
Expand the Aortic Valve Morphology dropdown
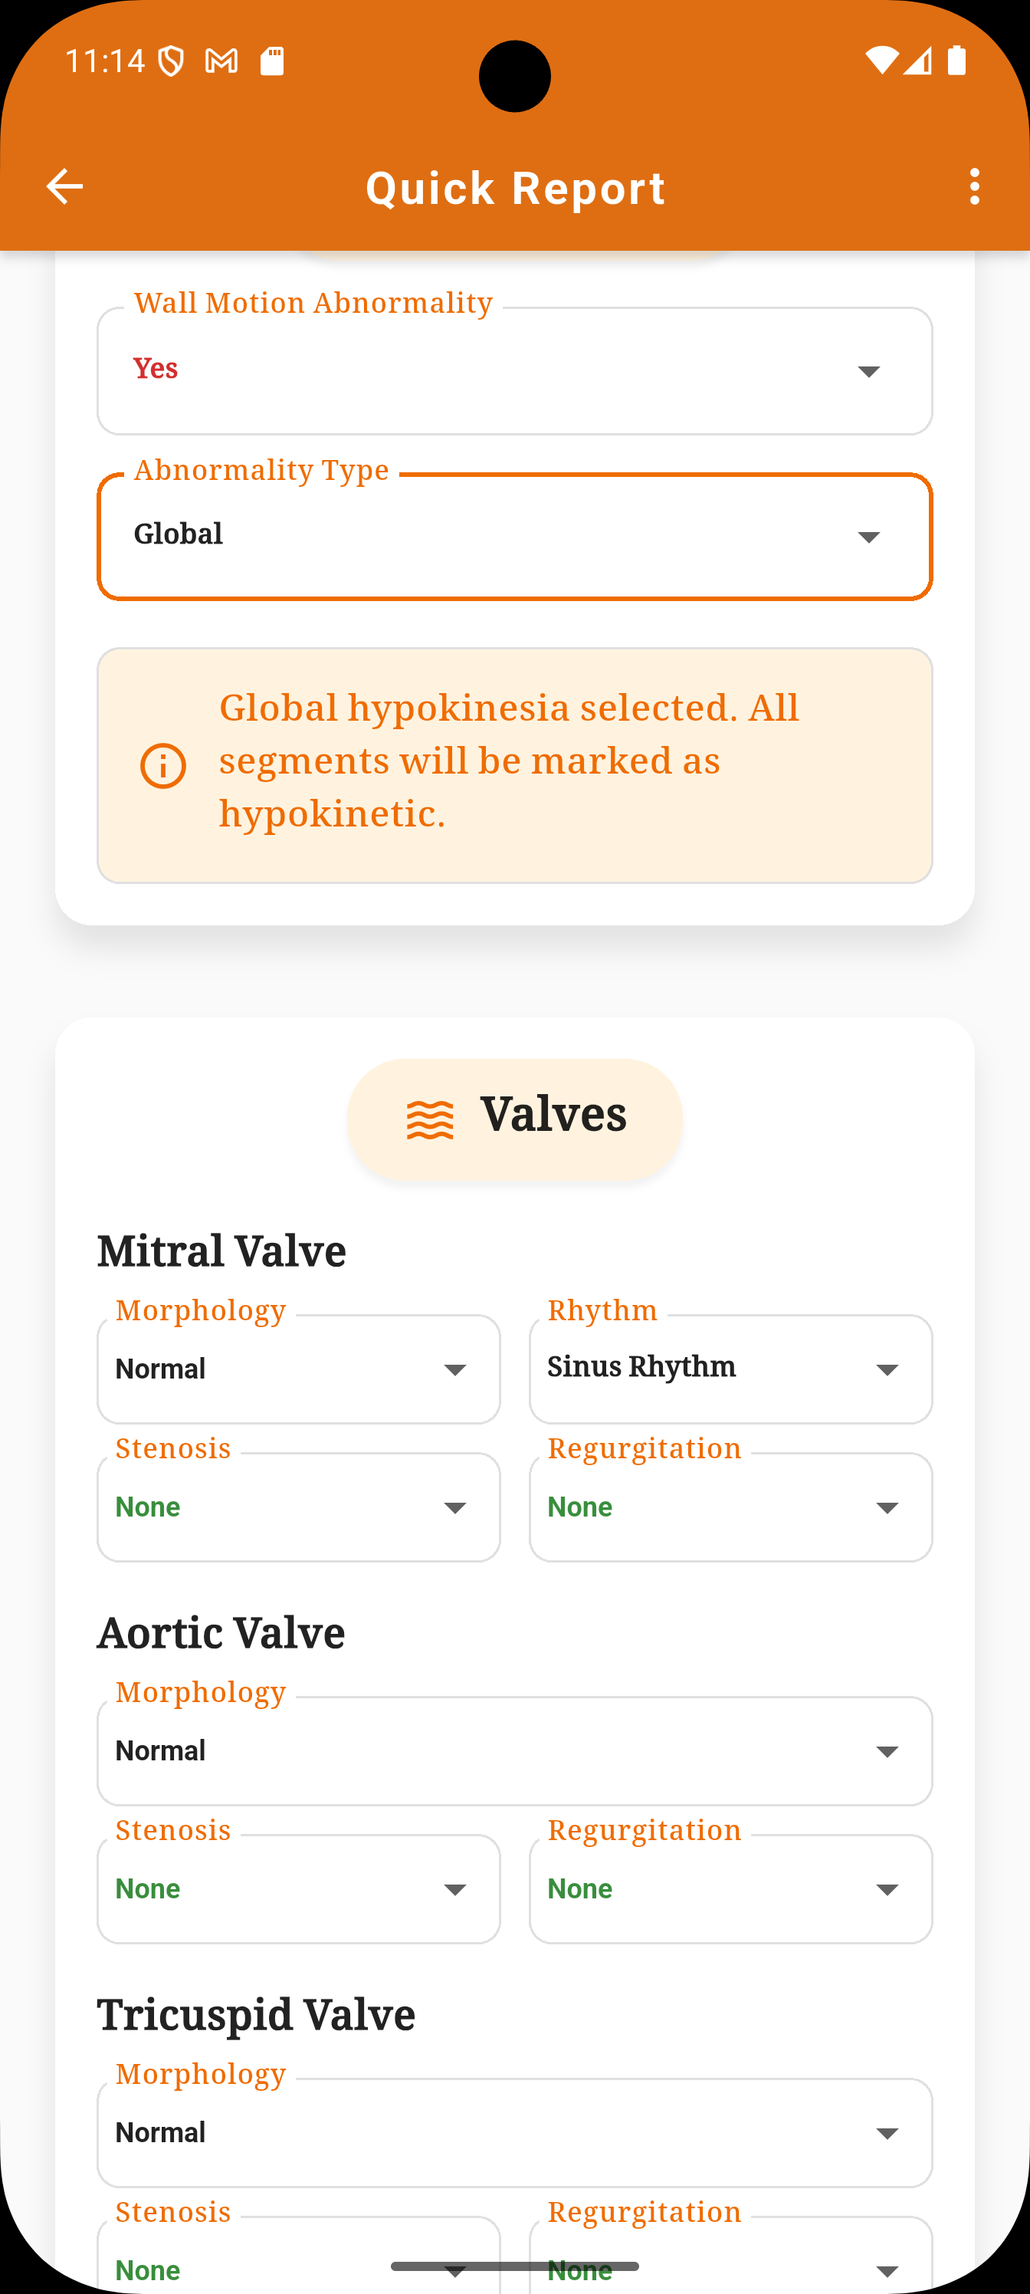click(514, 1750)
